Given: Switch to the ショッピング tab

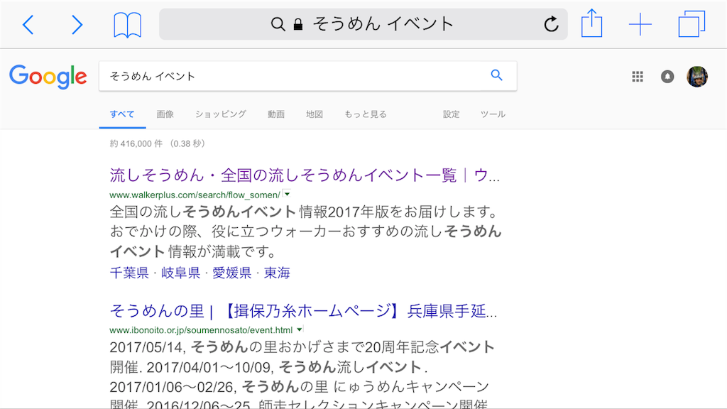Looking at the screenshot, I should coord(221,114).
